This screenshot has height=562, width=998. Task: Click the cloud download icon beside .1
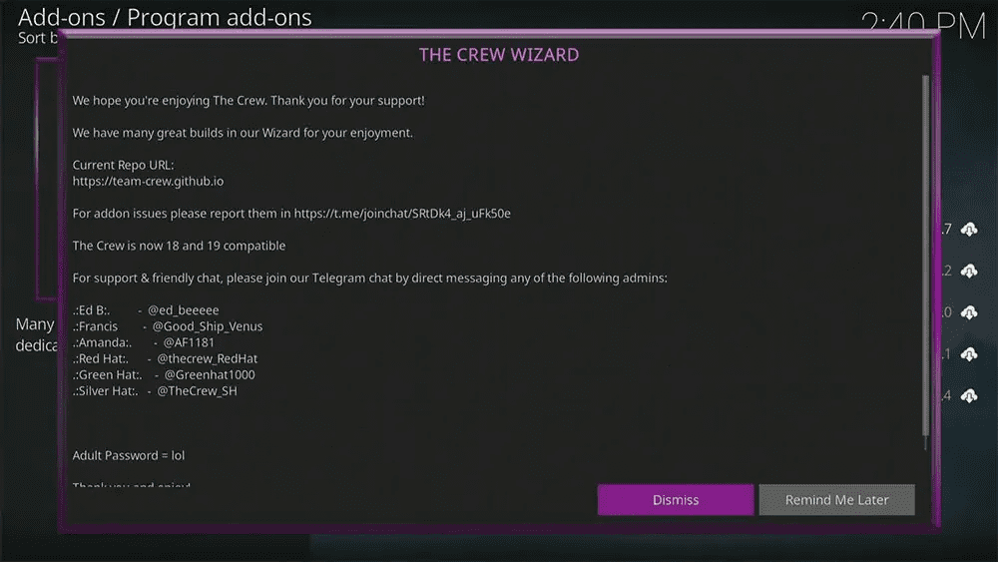tap(969, 354)
